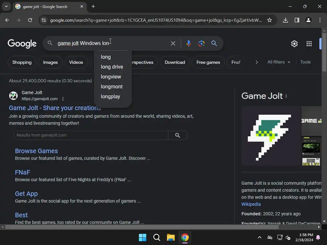Viewport: 327px width, 245px height.
Task: Click the Google search input field
Action: pyautogui.click(x=113, y=43)
